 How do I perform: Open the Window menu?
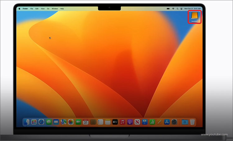pos(55,9)
